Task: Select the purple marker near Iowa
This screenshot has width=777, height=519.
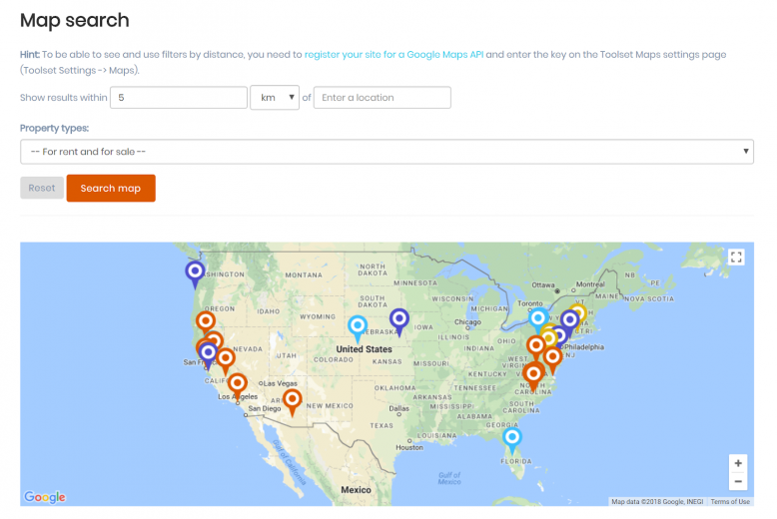Action: click(398, 322)
